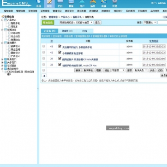Open the 不推荐 recommendation level dropdown
Viewport: 167px width, 167px height.
coord(118,70)
